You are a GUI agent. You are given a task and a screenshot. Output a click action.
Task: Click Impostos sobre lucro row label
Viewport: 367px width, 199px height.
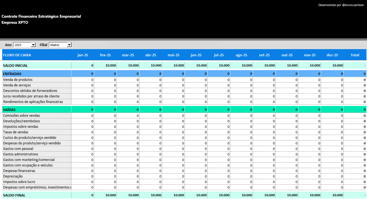pyautogui.click(x=19, y=182)
